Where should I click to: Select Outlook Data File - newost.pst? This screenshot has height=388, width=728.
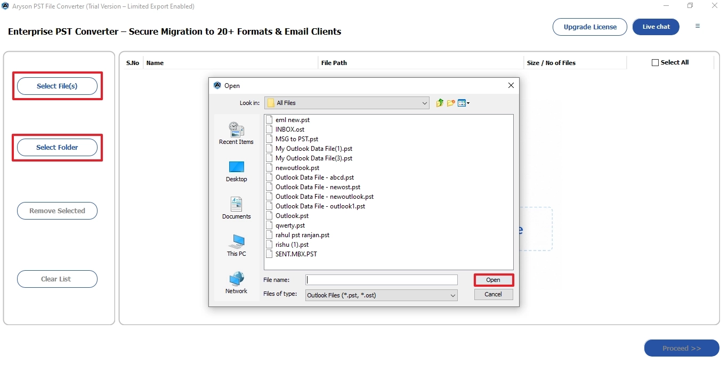pos(318,187)
